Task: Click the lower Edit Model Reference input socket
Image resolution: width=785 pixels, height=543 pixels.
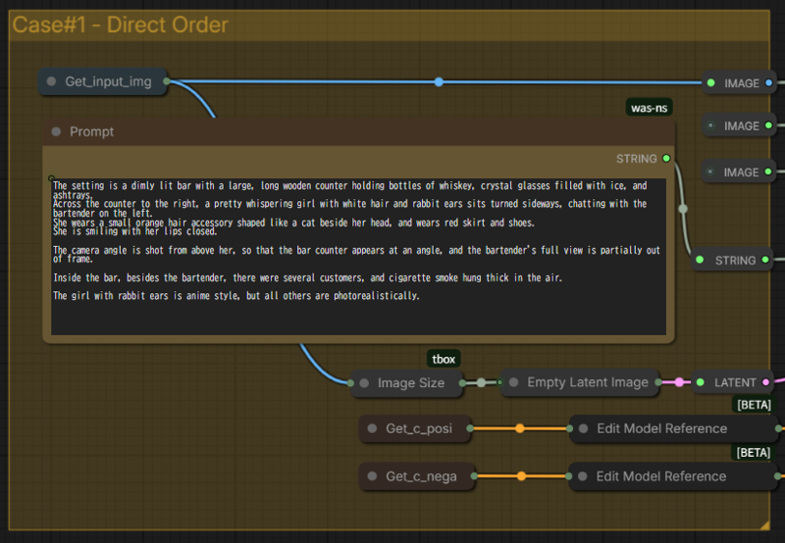Action: coord(568,476)
